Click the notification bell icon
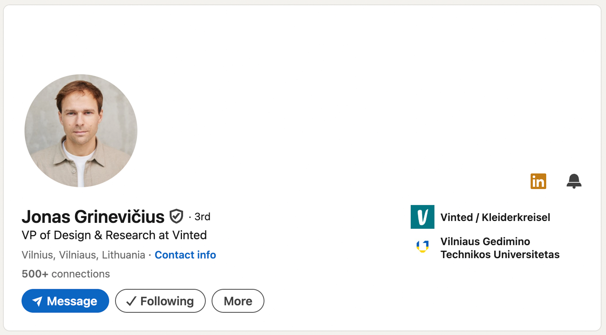 tap(574, 181)
